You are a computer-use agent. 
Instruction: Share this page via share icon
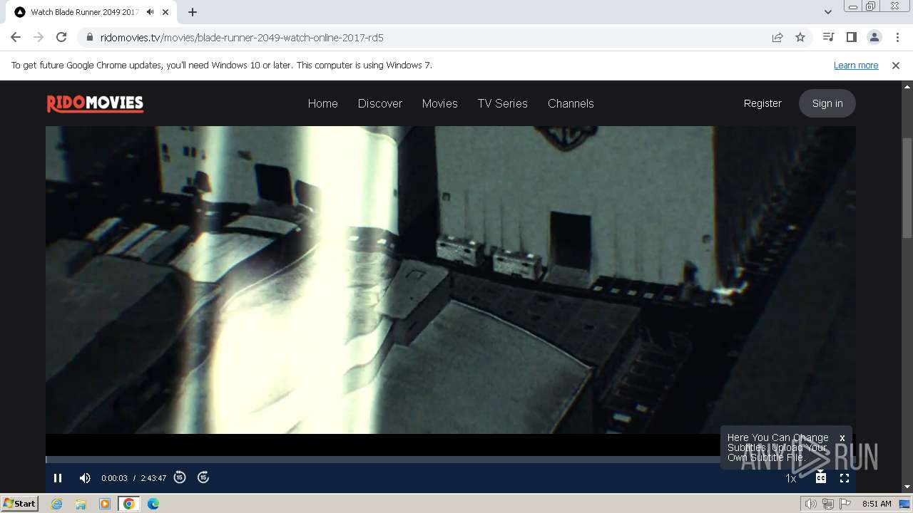[777, 37]
